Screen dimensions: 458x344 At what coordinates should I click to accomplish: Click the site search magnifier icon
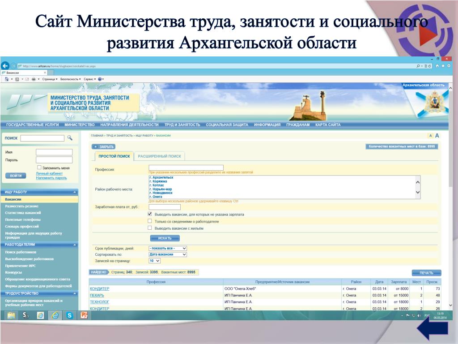(x=70, y=138)
